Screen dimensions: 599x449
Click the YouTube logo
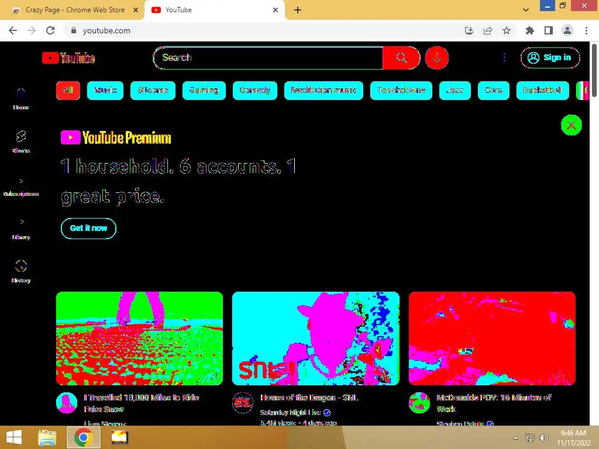click(68, 58)
